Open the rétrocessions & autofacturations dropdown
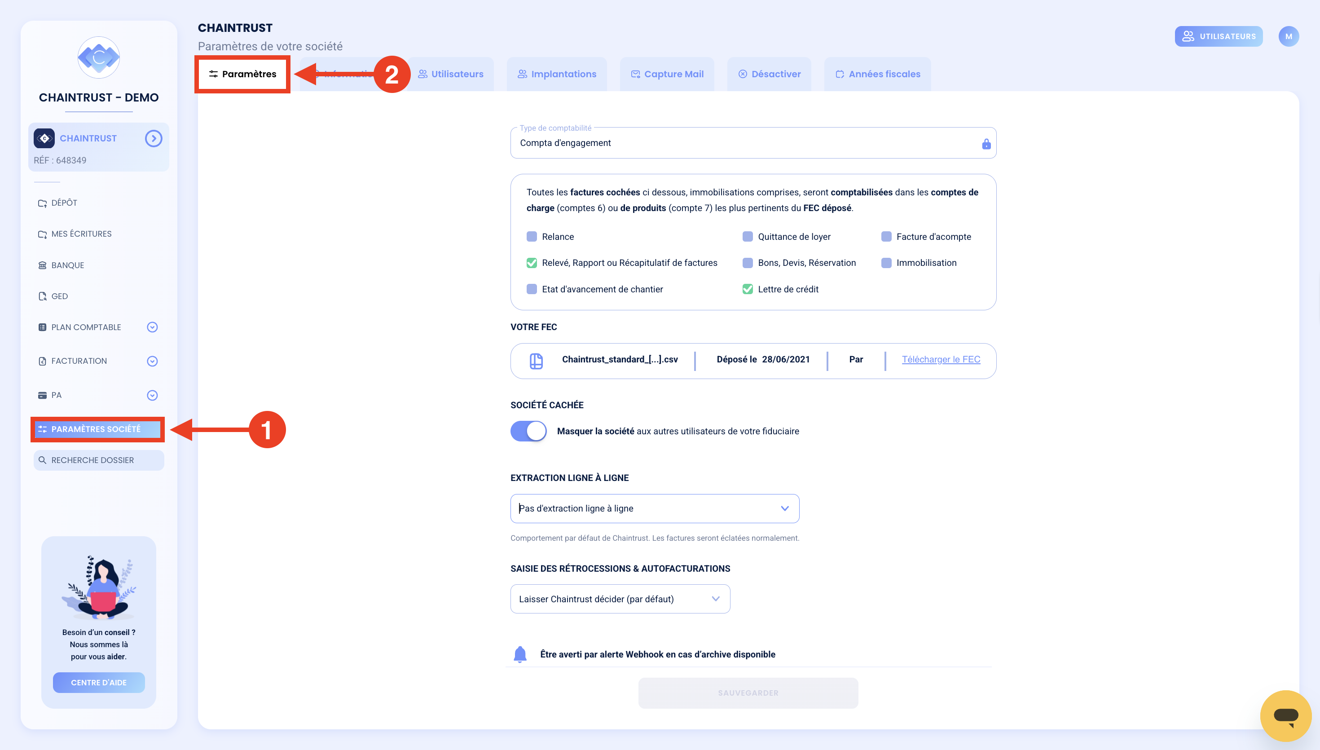Viewport: 1320px width, 750px height. pyautogui.click(x=620, y=599)
